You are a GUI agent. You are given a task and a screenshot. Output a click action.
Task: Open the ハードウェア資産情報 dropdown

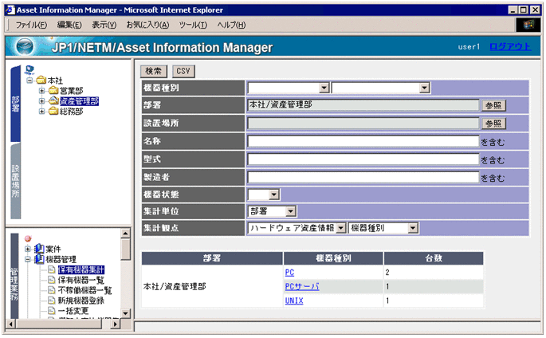341,228
